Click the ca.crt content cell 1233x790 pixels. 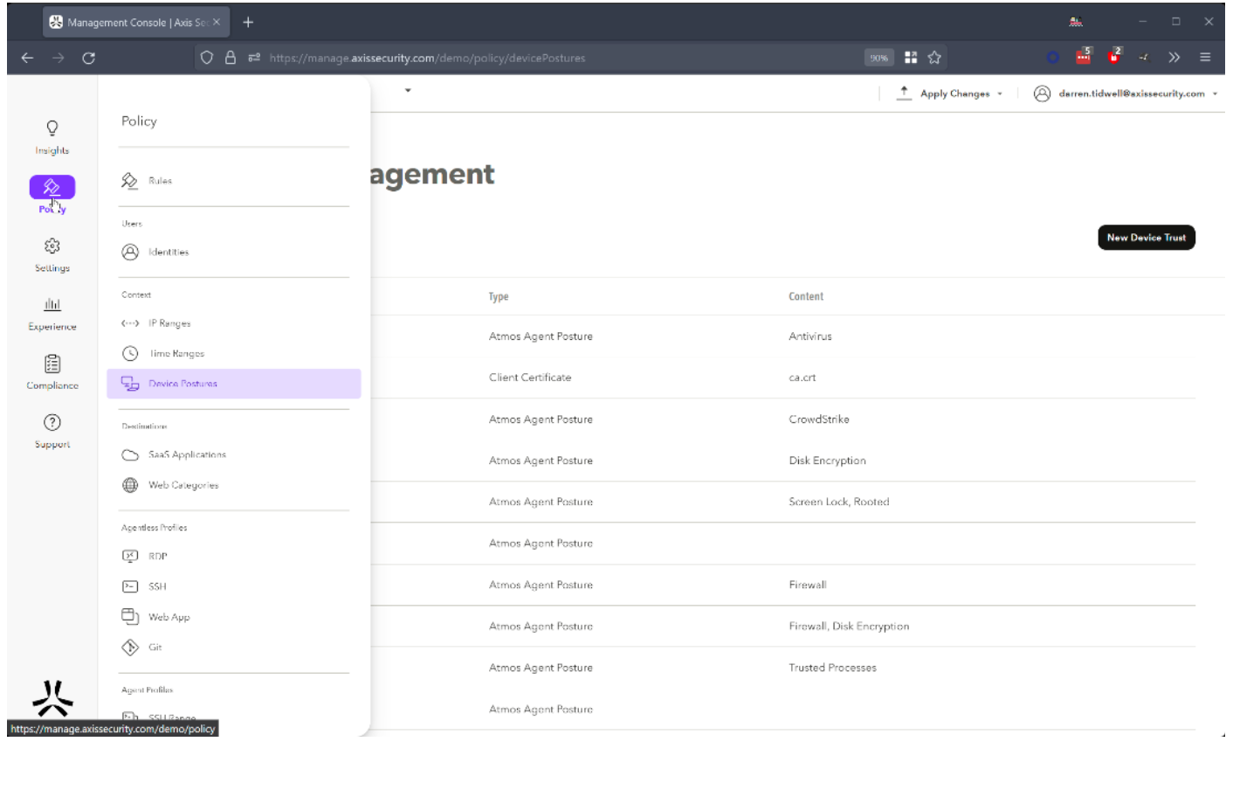pos(802,378)
